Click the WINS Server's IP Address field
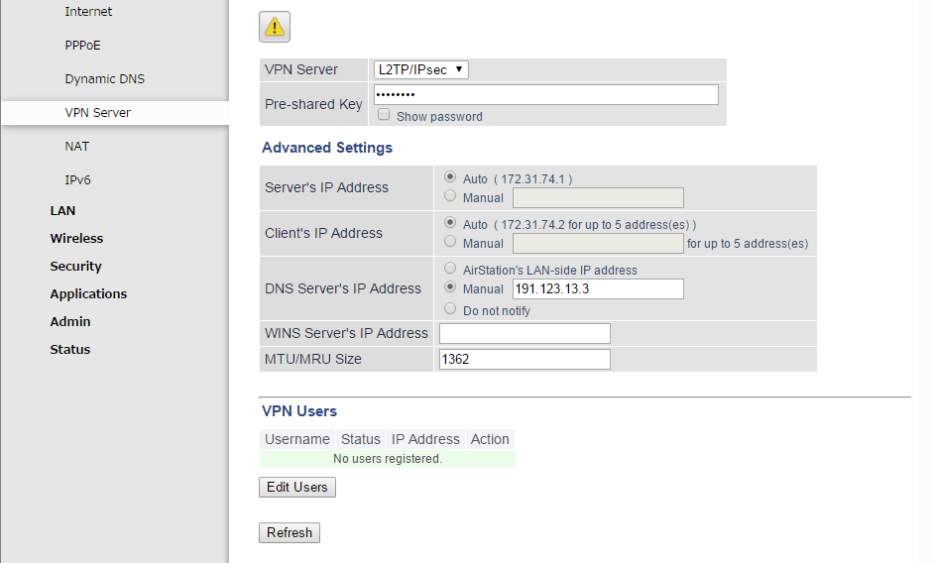This screenshot has width=933, height=563. tap(525, 333)
